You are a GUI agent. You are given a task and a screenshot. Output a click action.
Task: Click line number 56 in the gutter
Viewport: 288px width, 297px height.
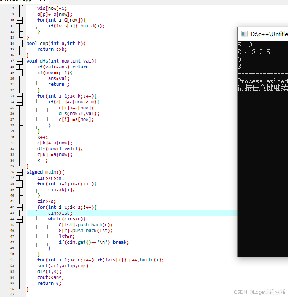[x=12, y=289]
